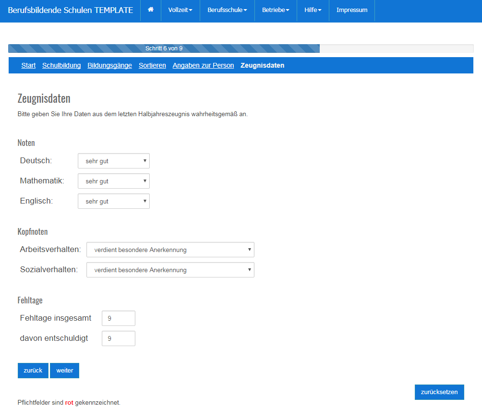Open the Sortieren step link

pyautogui.click(x=152, y=65)
